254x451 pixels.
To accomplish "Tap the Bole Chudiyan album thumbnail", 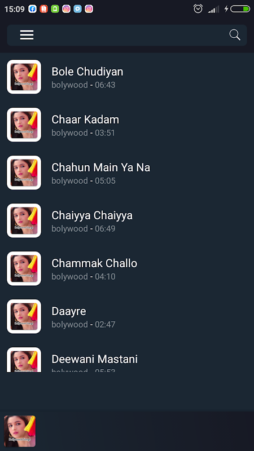I will (24, 77).
